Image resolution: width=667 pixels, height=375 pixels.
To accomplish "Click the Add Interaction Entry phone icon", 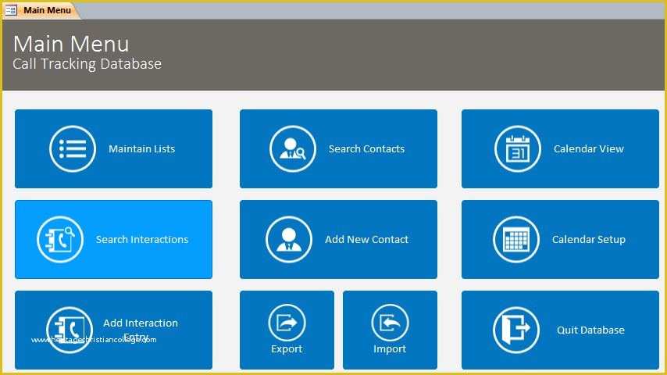I will (x=70, y=330).
